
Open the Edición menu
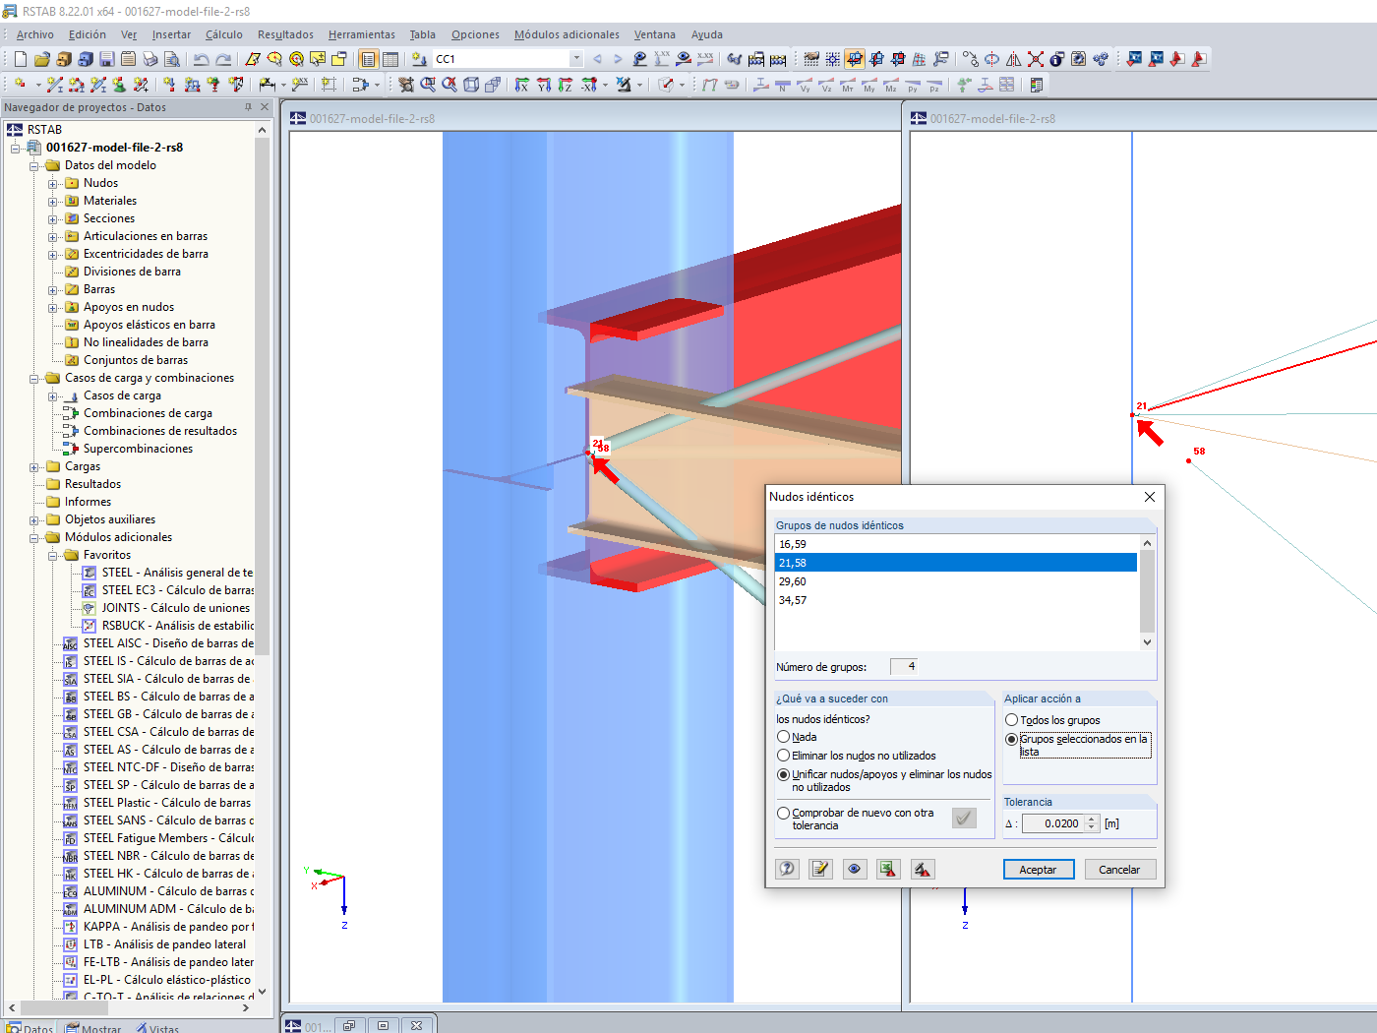click(88, 34)
